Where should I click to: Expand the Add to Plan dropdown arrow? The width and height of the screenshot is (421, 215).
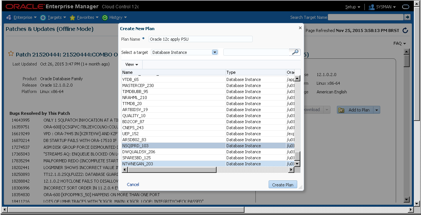(376, 110)
